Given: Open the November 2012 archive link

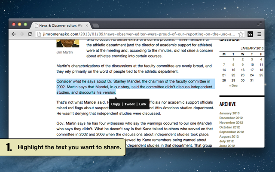Looking at the screenshot, I should pyautogui.click(x=231, y=123).
